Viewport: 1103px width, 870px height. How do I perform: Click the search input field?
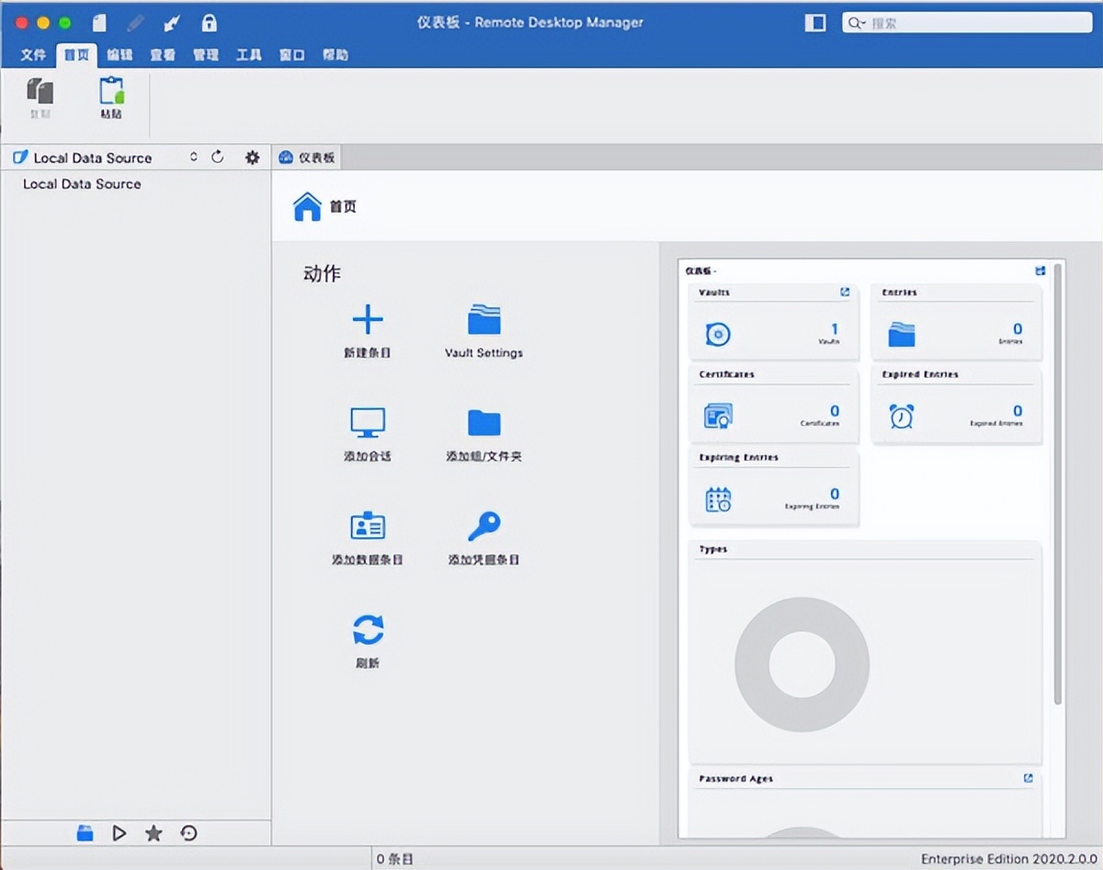(974, 23)
